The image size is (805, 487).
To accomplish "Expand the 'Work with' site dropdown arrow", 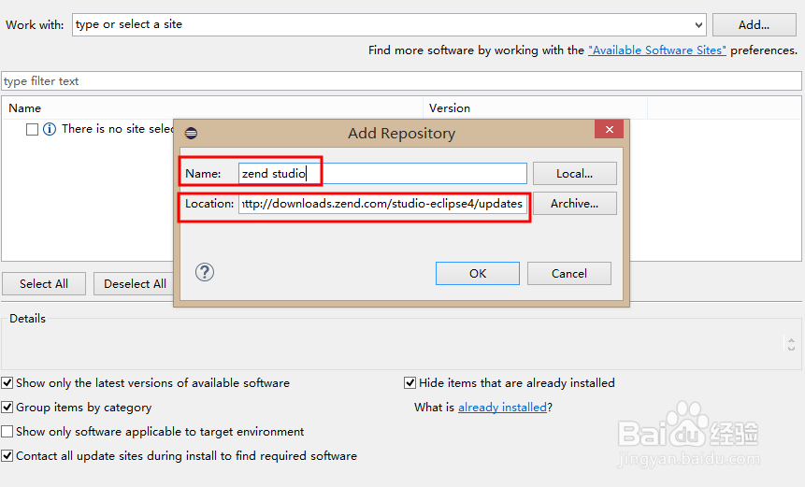I will coord(698,24).
